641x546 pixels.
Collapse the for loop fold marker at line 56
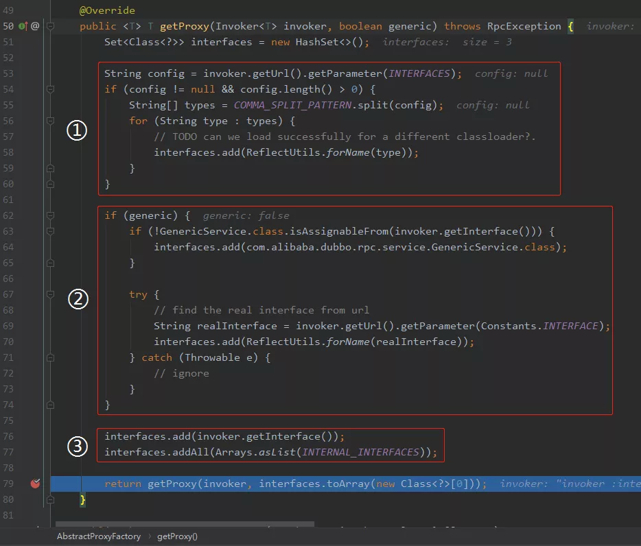pyautogui.click(x=50, y=121)
